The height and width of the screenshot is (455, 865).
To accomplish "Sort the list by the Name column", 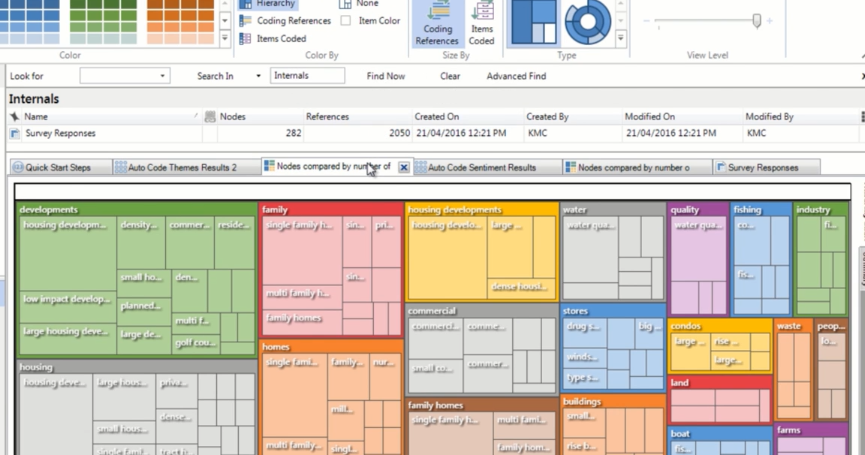I will click(110, 116).
